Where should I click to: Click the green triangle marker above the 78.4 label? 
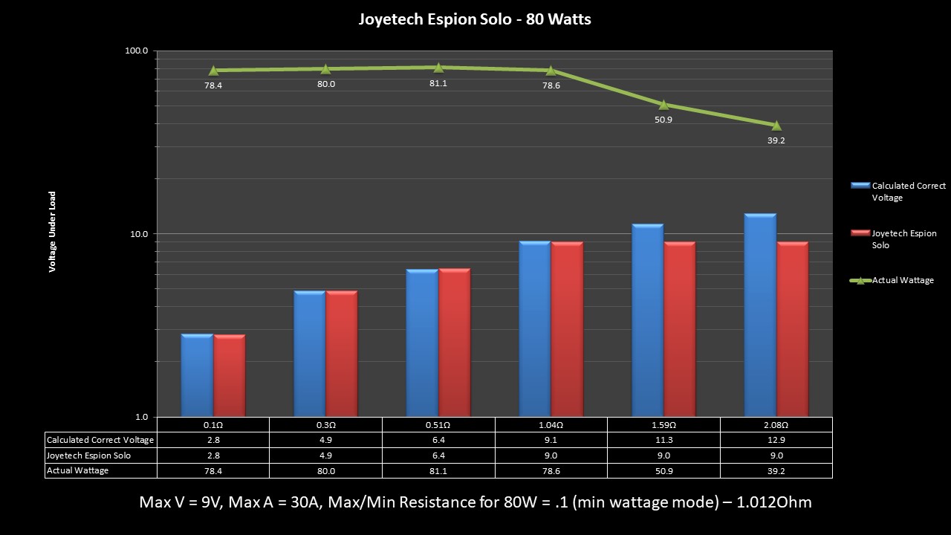coord(213,71)
